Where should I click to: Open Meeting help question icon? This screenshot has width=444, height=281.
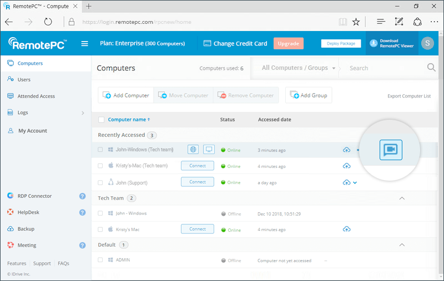point(82,246)
